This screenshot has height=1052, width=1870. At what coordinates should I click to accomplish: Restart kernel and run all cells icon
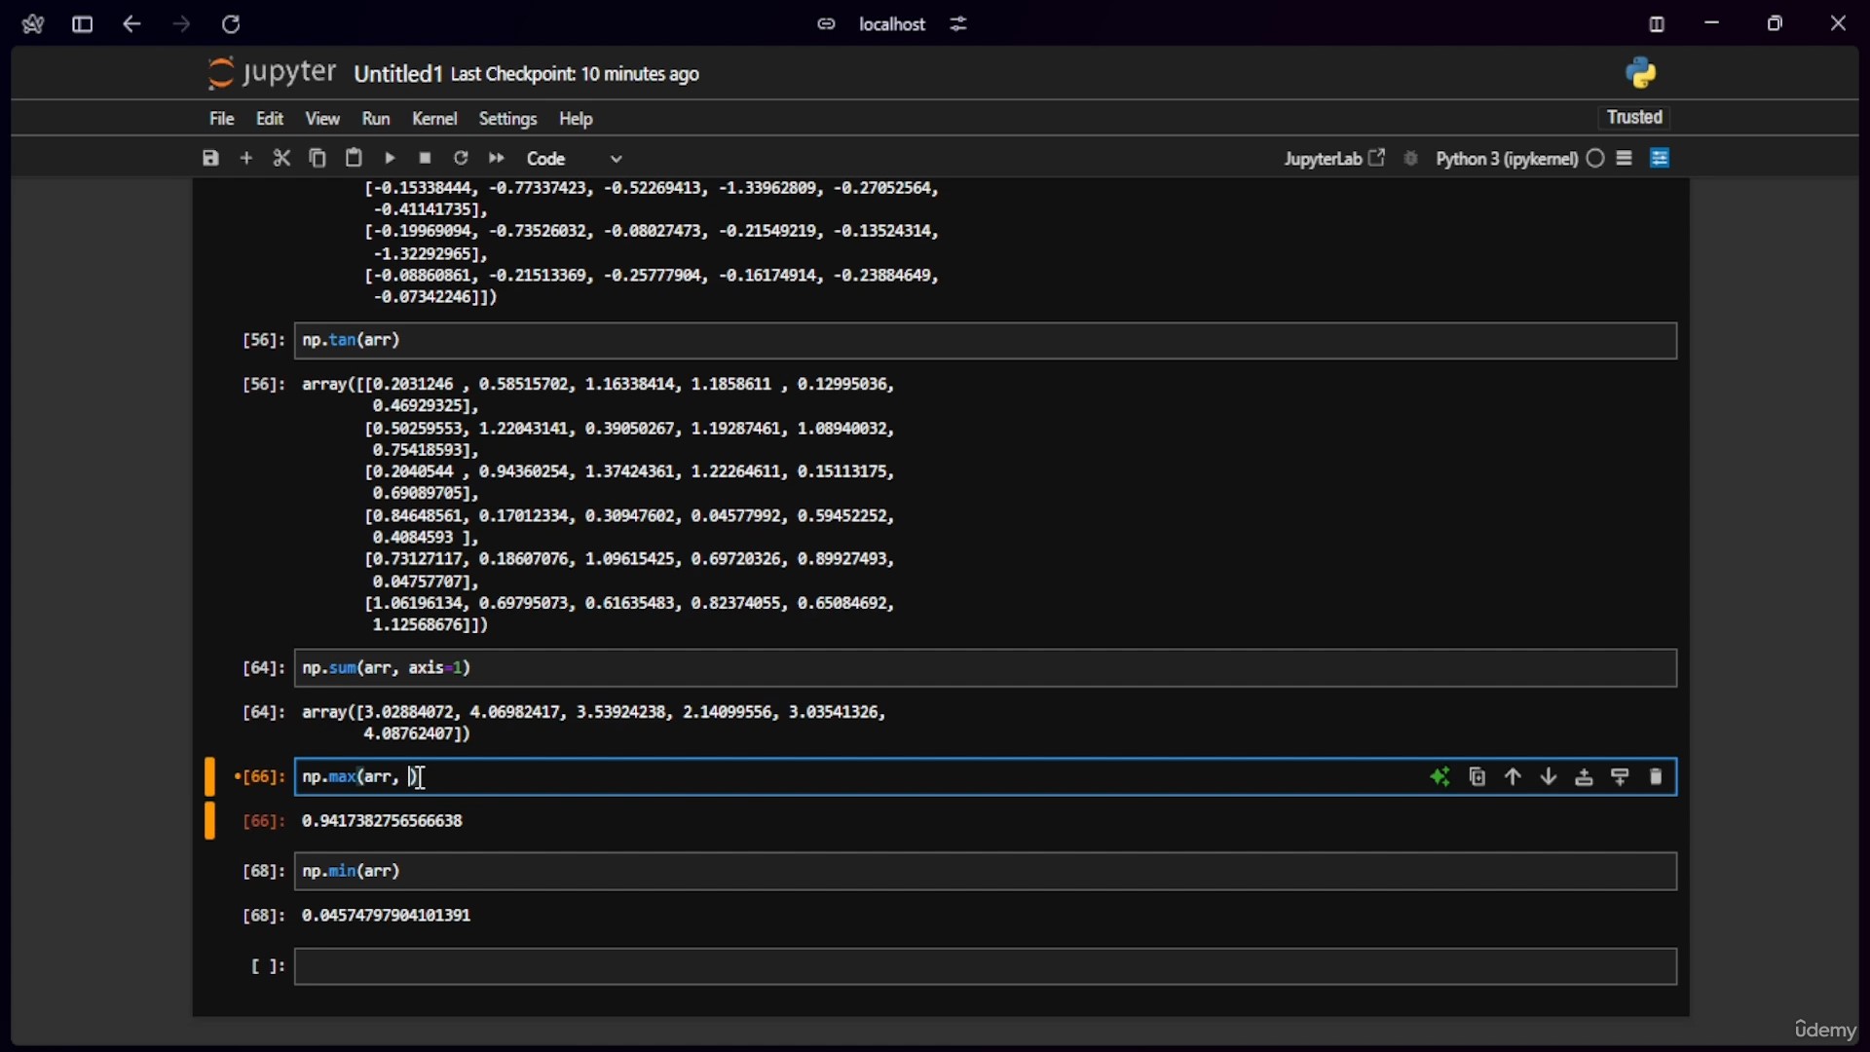pos(497,158)
